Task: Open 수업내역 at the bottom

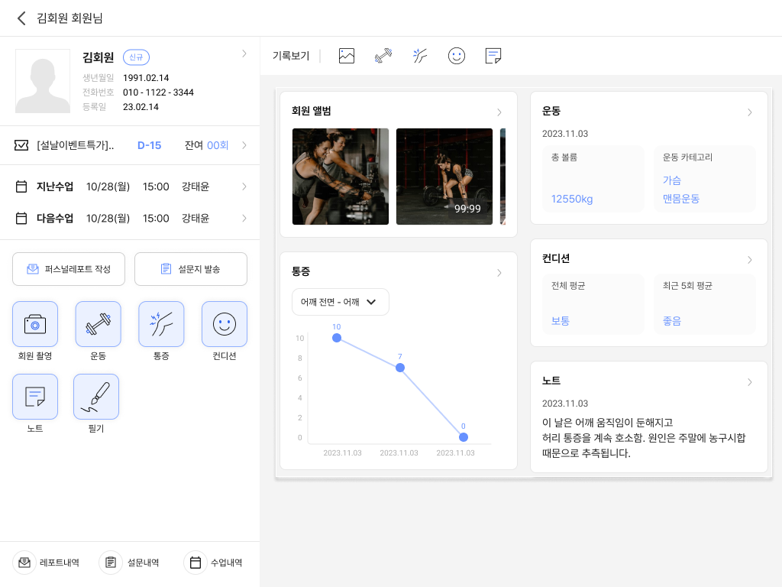Action: (214, 563)
